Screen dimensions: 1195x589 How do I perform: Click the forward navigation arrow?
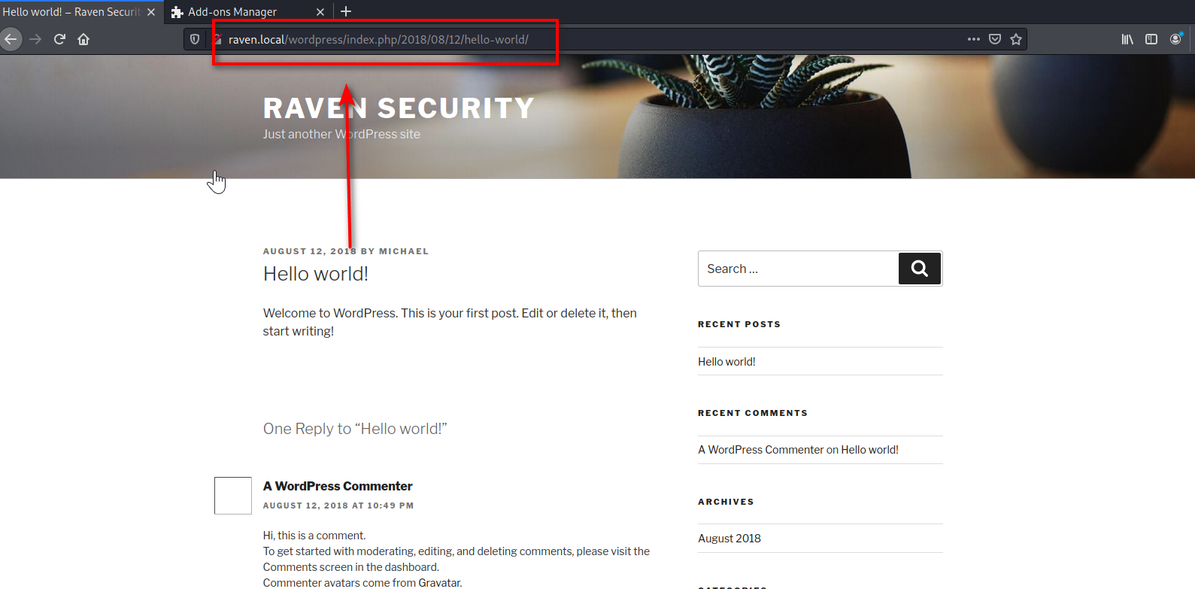(35, 39)
